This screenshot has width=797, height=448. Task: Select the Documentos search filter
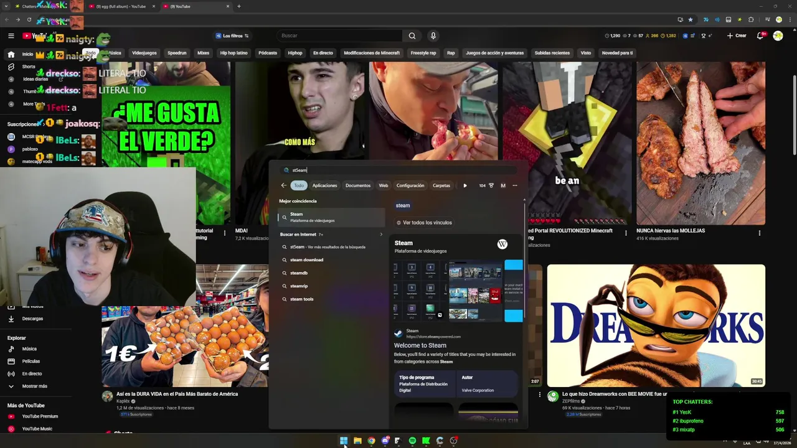tap(358, 185)
